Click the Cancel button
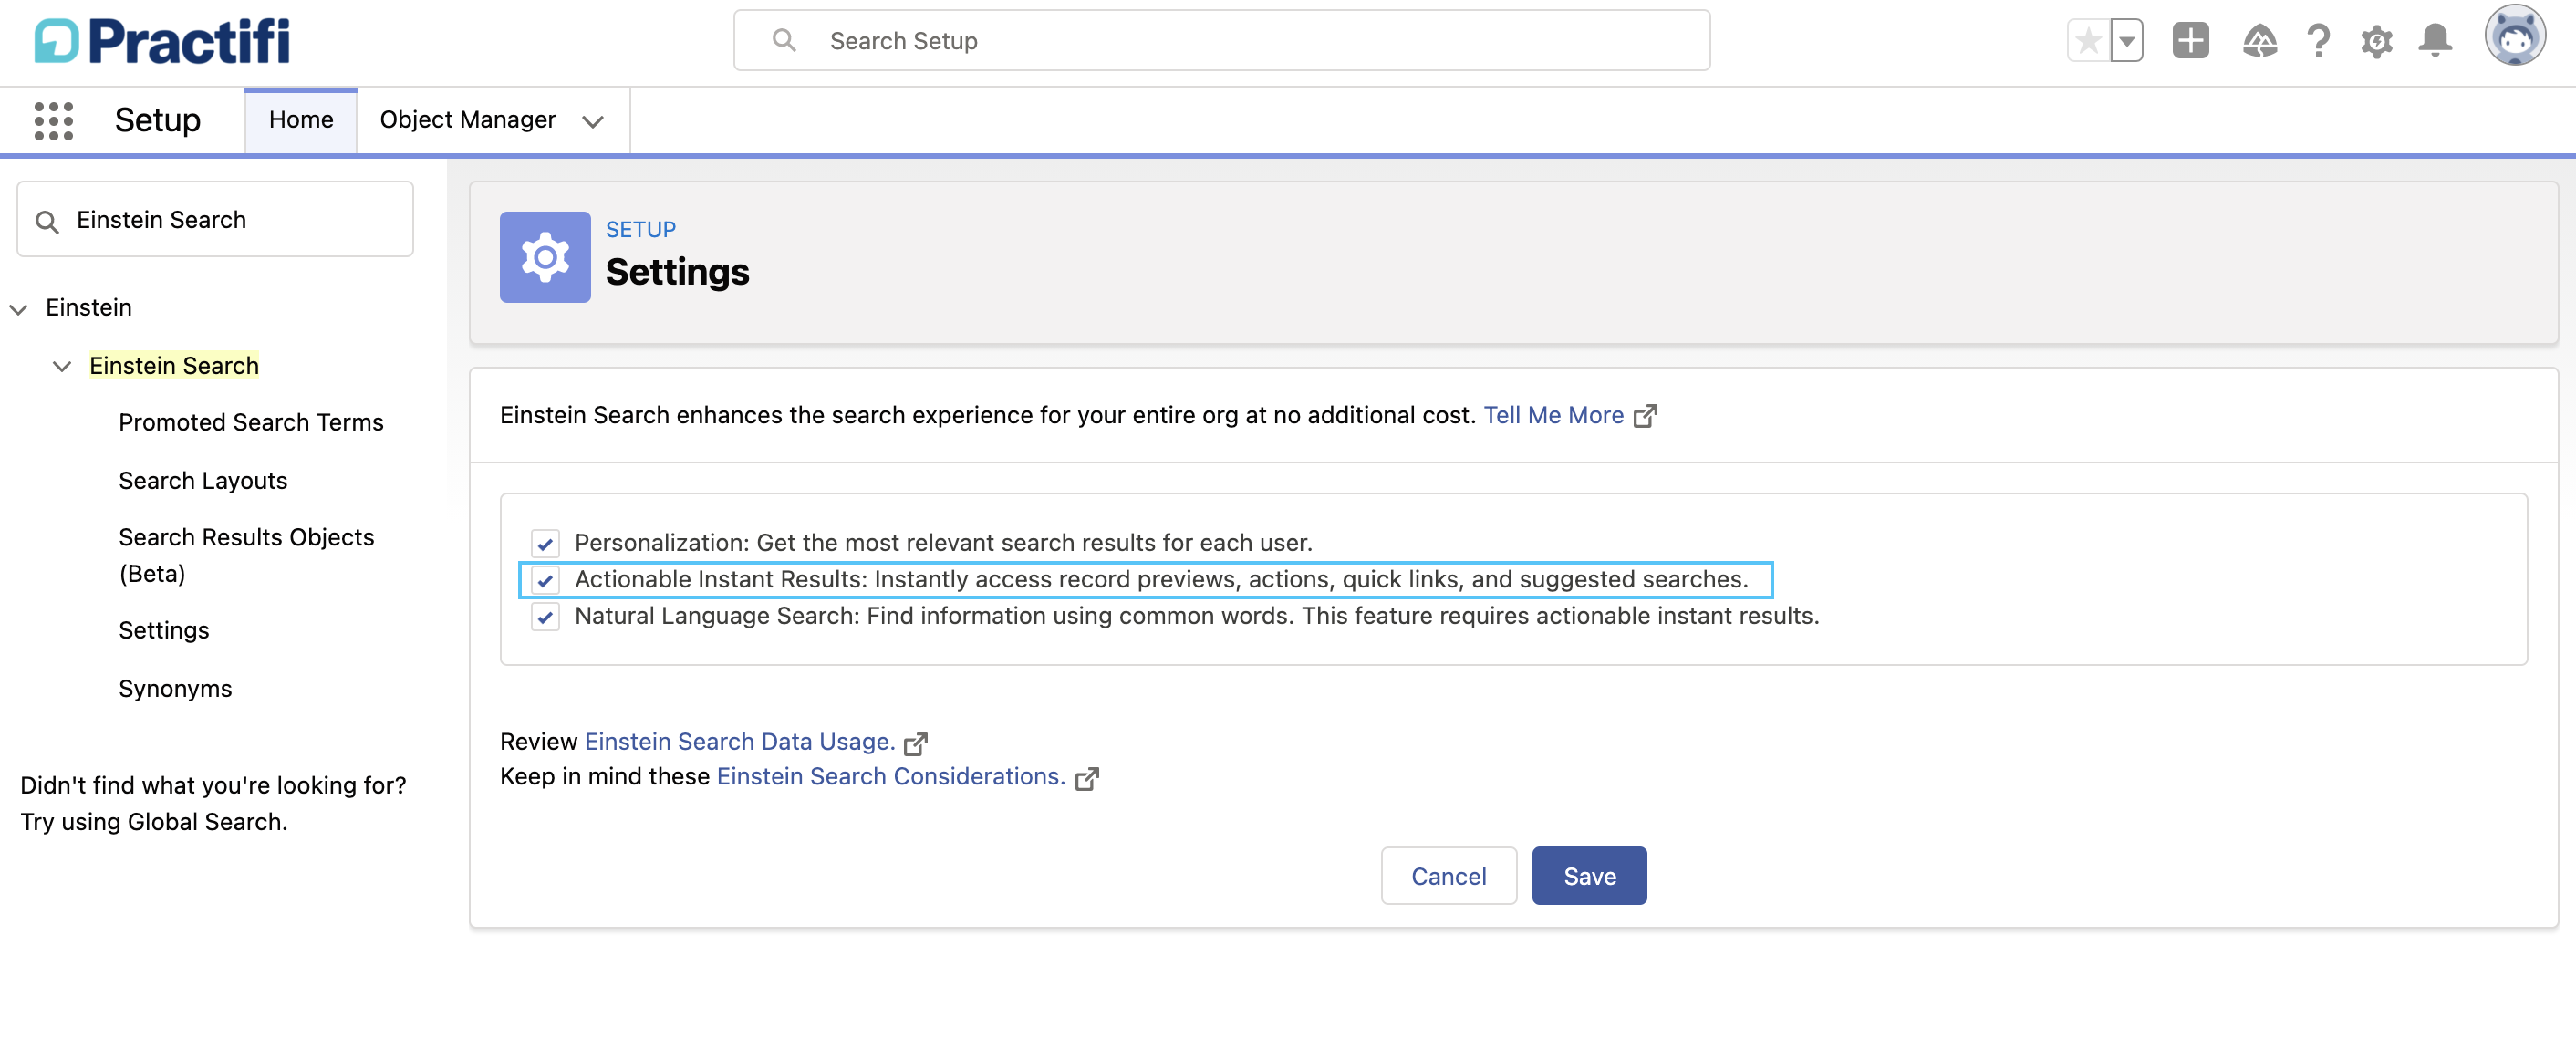2576x1049 pixels. tap(1448, 876)
